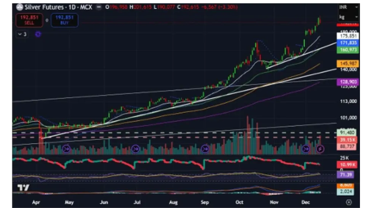Open the contract rollover event icon near May
This screenshot has height=208, width=371.
66,149
